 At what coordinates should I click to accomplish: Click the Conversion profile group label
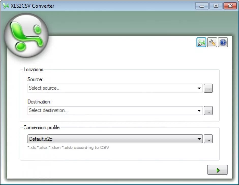41,127
